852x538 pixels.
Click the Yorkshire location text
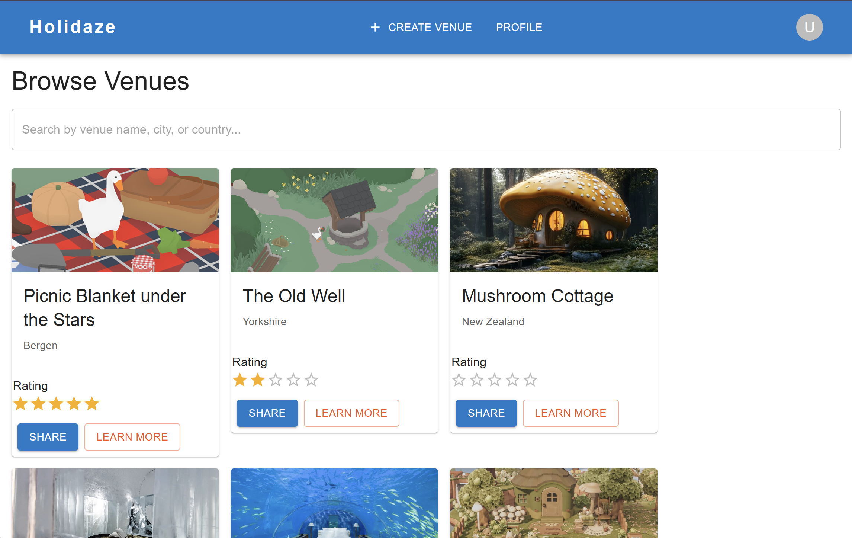[264, 322]
